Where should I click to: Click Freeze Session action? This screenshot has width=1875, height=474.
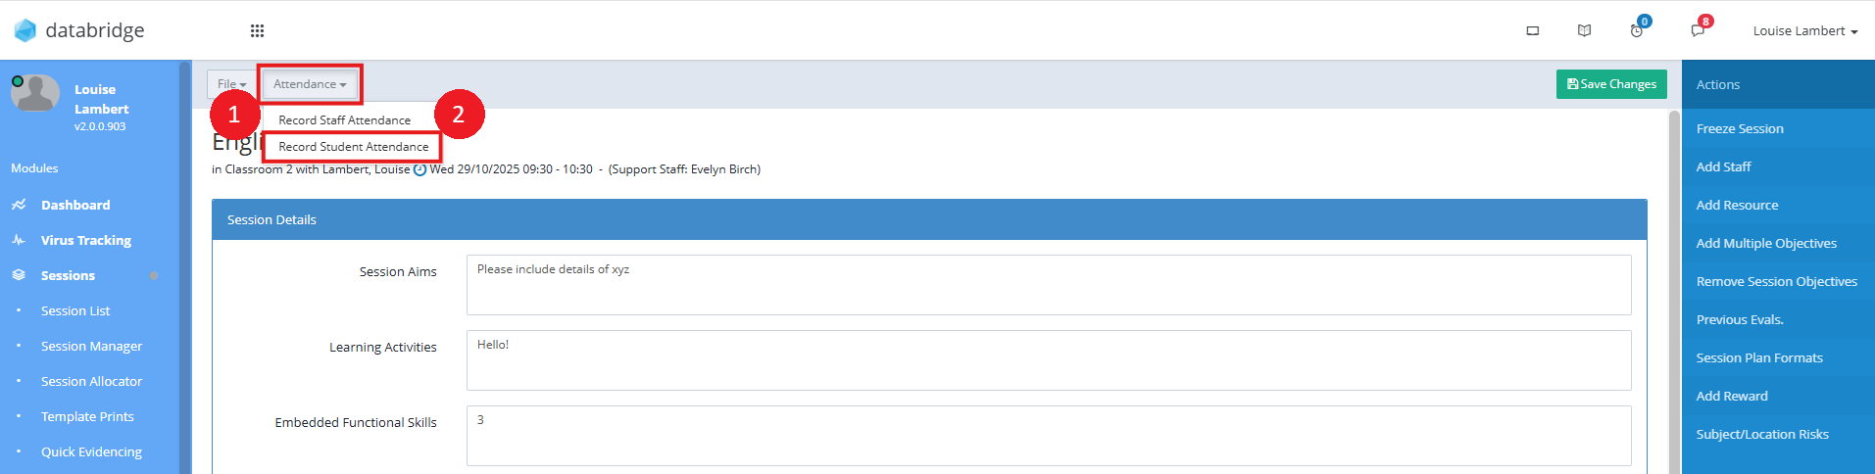pyautogui.click(x=1740, y=128)
